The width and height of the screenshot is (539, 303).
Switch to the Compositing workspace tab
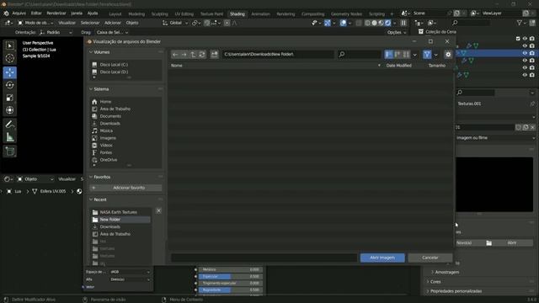point(312,13)
